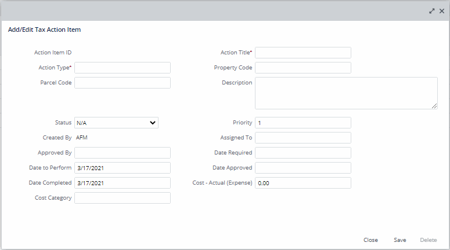This screenshot has height=250, width=450.
Task: Click into the Parcel Code field
Action: click(x=123, y=83)
